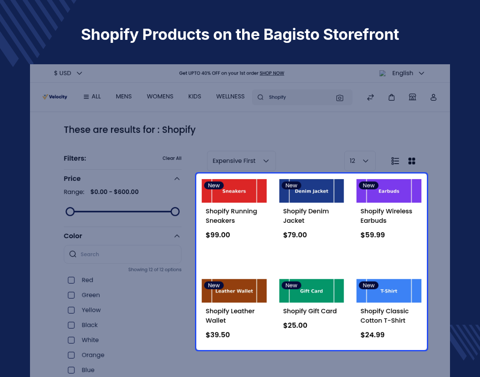The image size is (480, 377).
Task: Click the magnifier icon in Color search
Action: [x=72, y=254]
